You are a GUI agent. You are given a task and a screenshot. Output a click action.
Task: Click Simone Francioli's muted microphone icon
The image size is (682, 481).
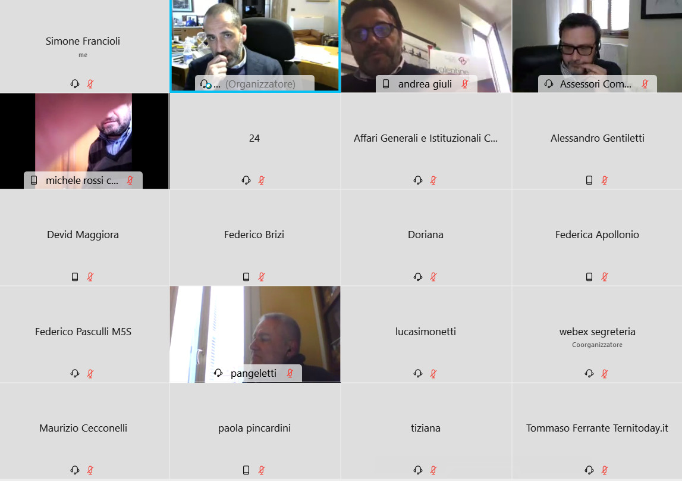[x=90, y=83]
